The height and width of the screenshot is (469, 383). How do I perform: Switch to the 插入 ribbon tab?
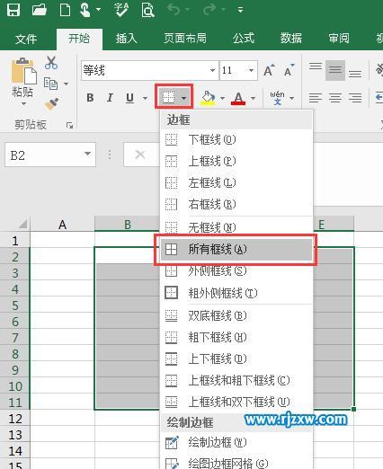click(126, 39)
